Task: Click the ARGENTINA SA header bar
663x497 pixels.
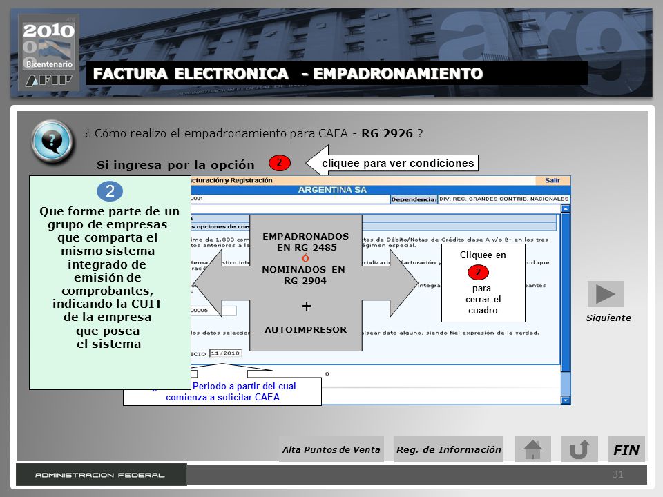Action: click(x=332, y=190)
